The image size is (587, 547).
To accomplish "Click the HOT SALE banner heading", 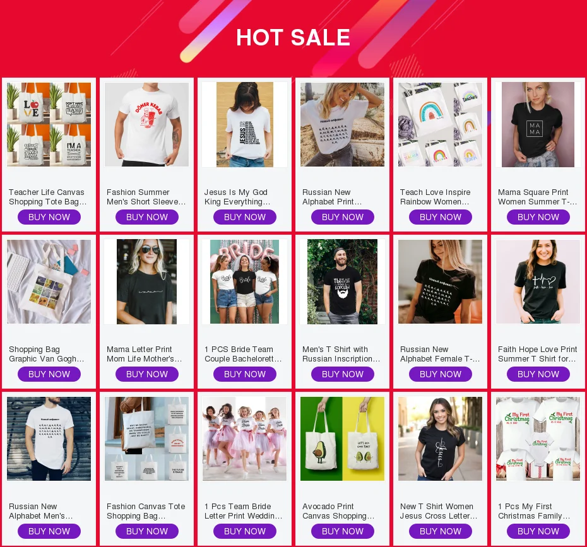I will pos(293,37).
